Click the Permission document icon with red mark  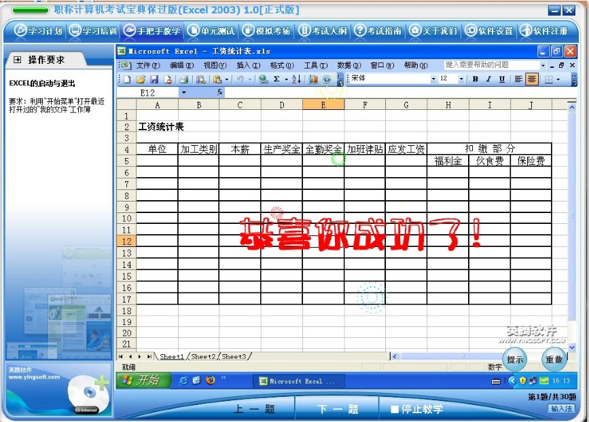(168, 79)
